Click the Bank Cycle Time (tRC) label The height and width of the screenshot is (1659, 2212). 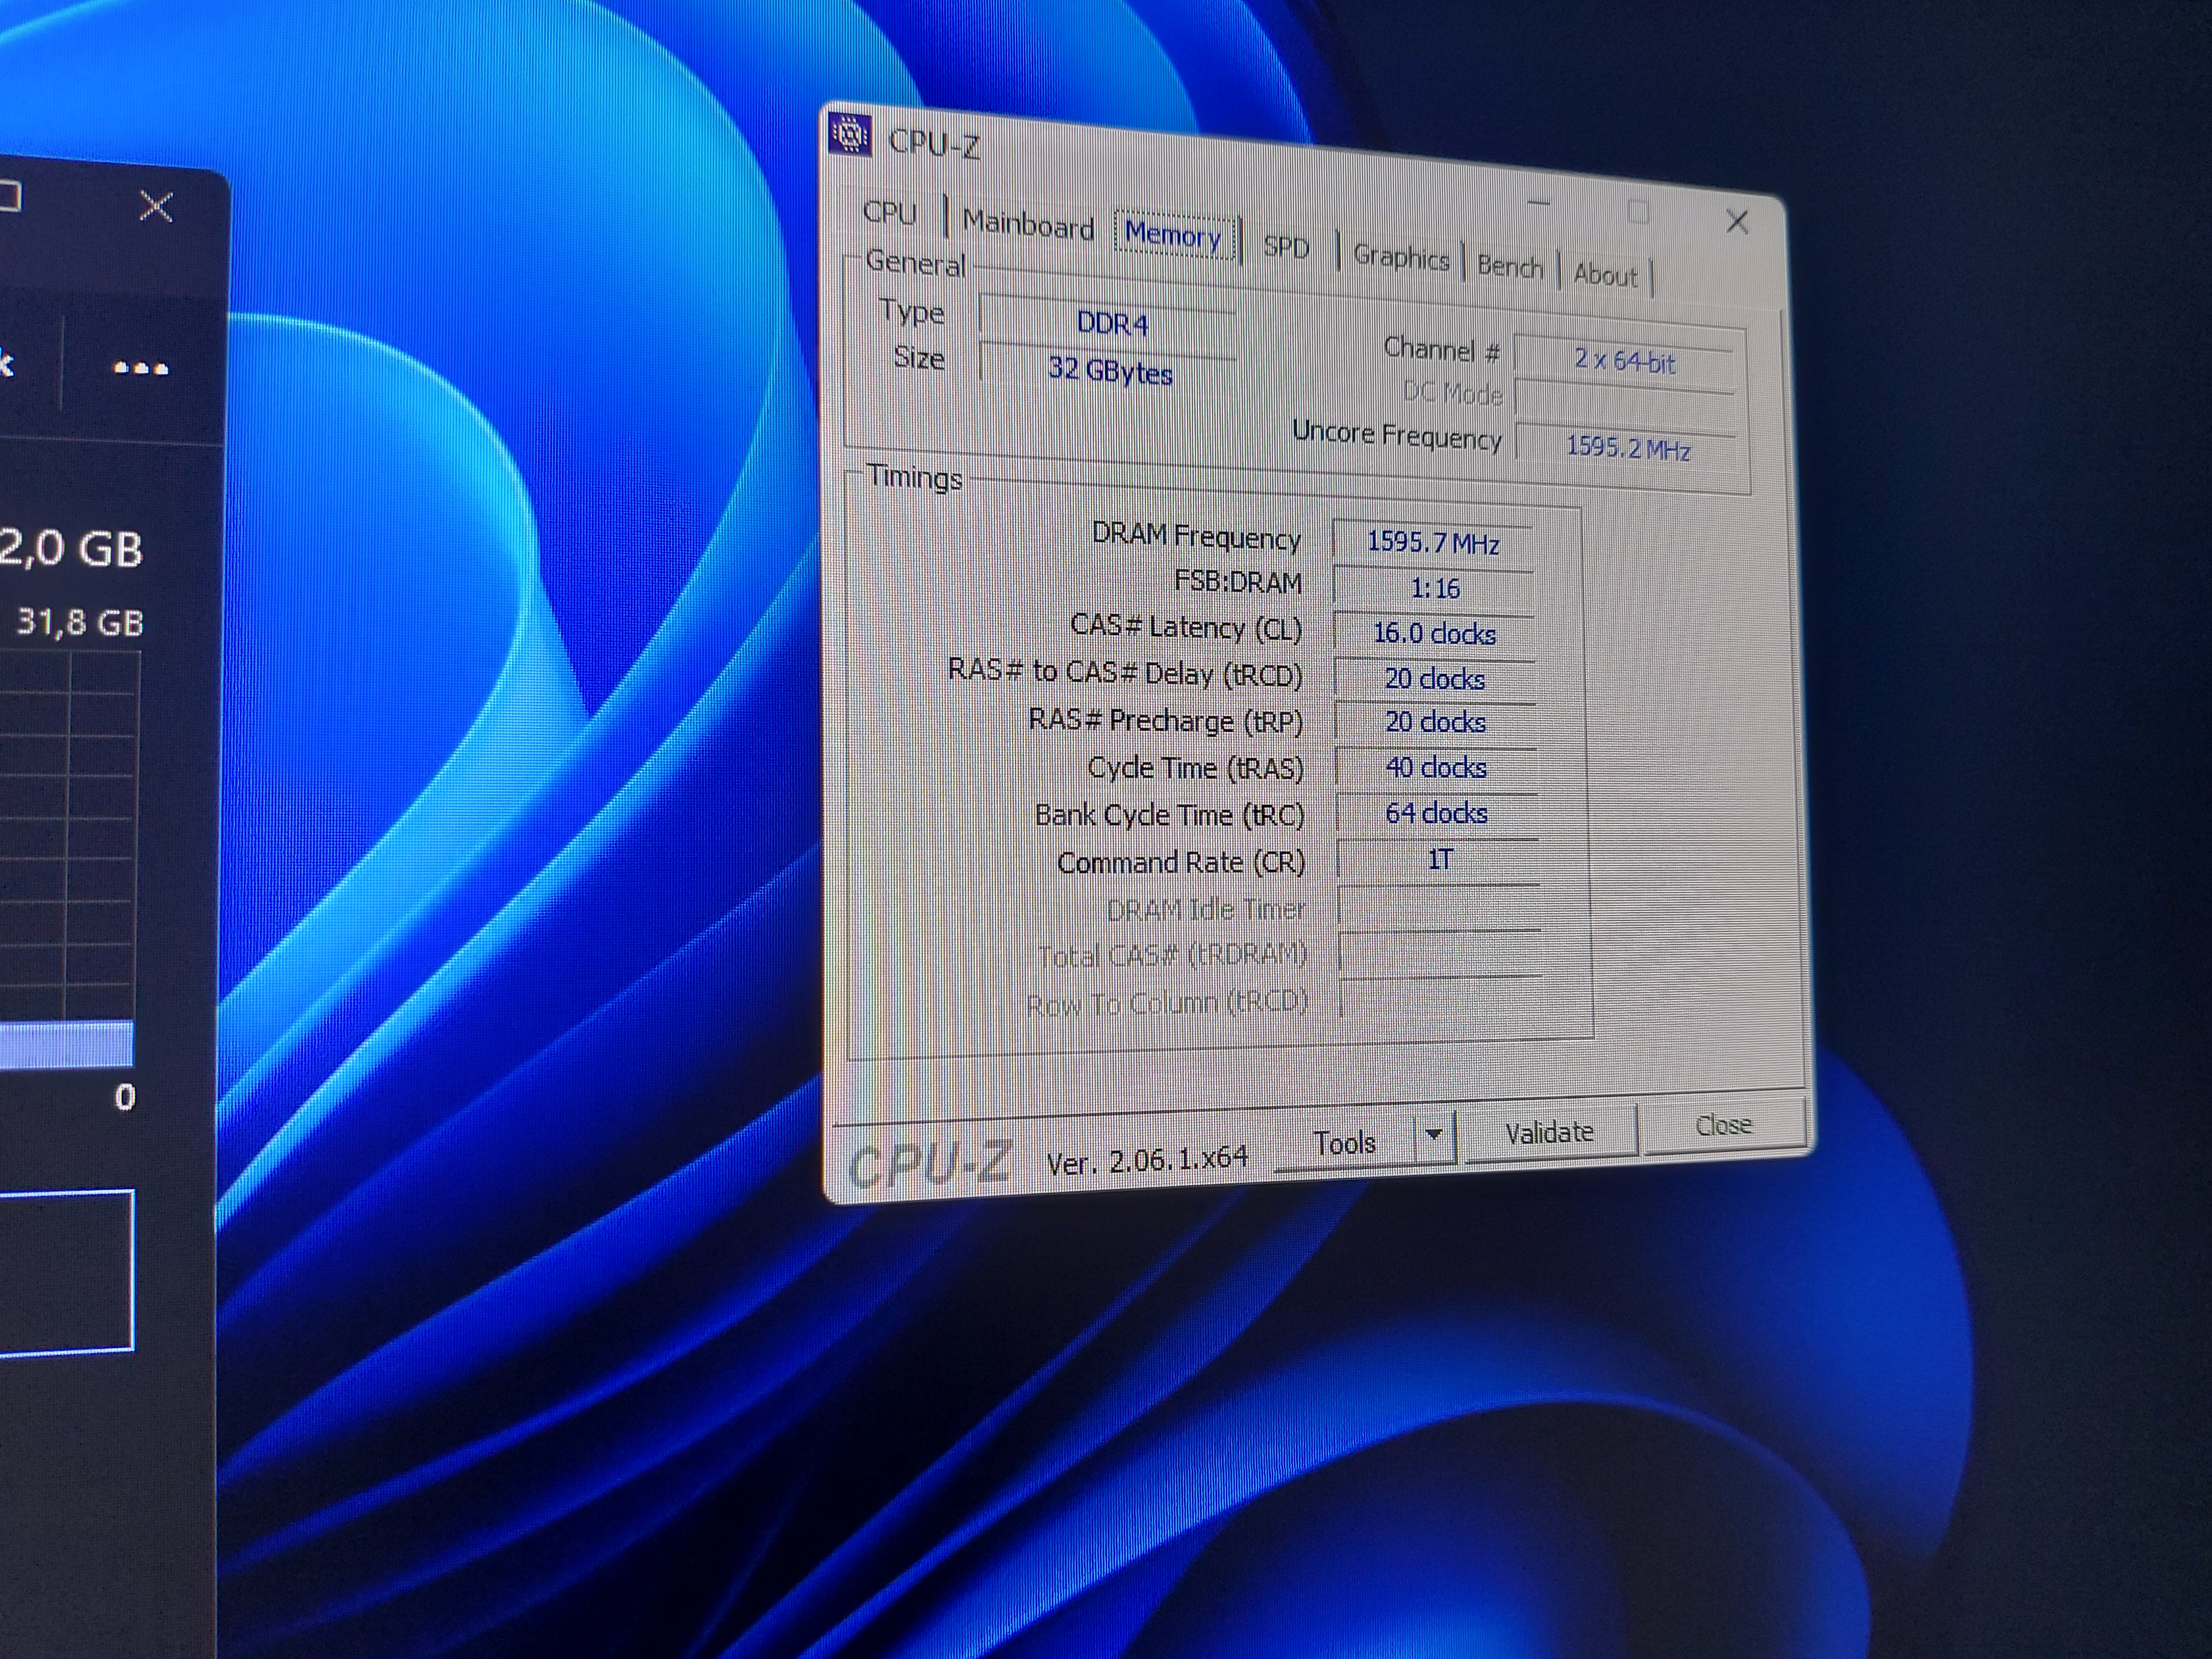pyautogui.click(x=1169, y=815)
